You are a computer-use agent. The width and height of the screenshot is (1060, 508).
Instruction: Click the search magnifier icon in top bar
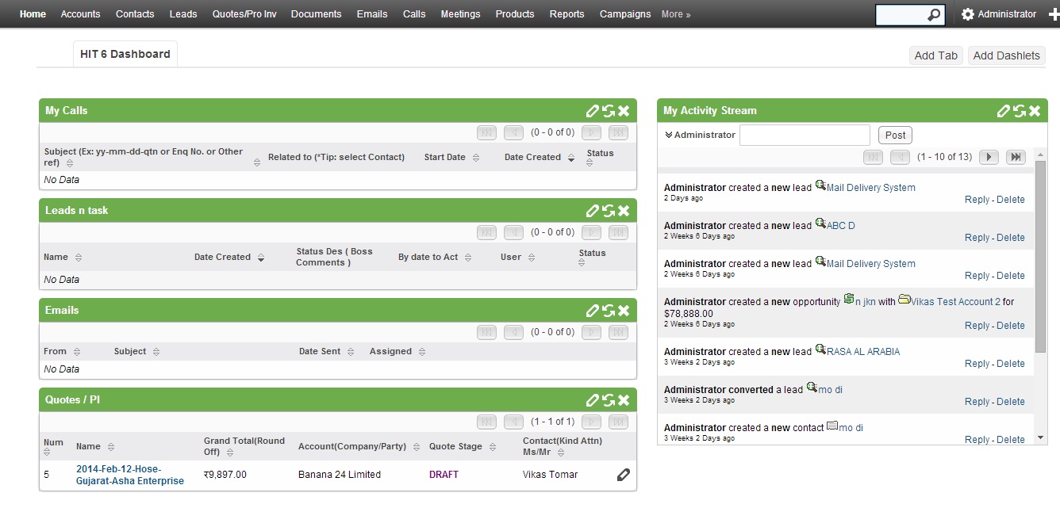(934, 14)
